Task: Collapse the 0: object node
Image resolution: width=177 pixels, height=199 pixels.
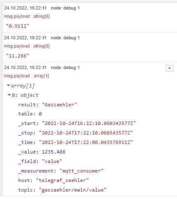Action: pos(9,95)
